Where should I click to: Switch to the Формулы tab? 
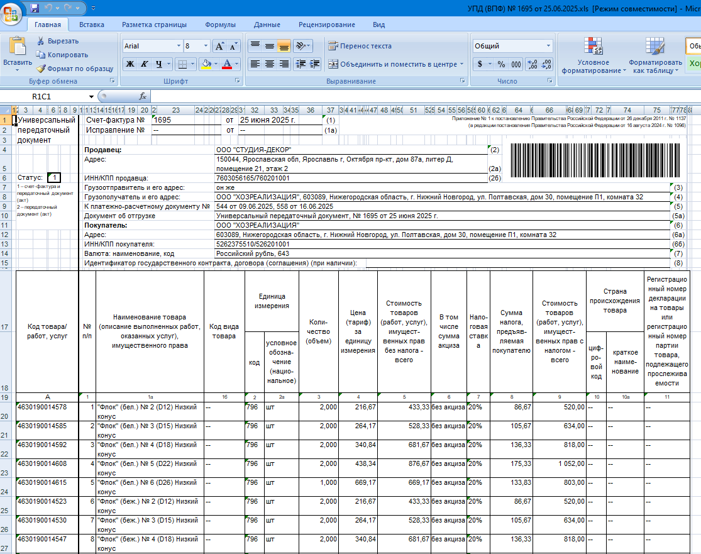(x=221, y=25)
